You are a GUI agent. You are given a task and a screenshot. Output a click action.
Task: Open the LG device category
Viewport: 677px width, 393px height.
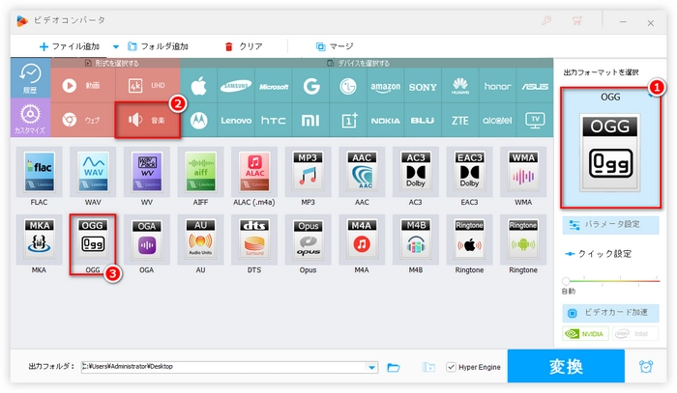348,86
